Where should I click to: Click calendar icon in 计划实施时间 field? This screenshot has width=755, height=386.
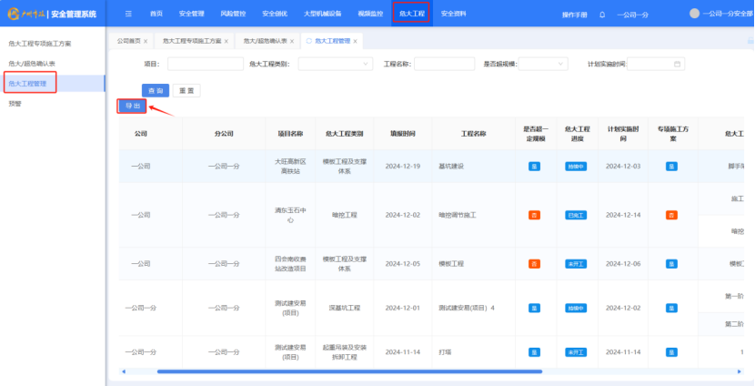coord(678,65)
